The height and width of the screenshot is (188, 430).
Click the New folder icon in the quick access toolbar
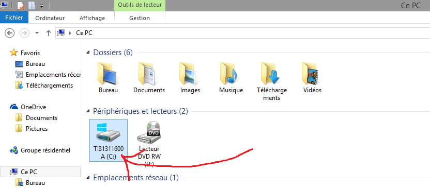point(32,6)
